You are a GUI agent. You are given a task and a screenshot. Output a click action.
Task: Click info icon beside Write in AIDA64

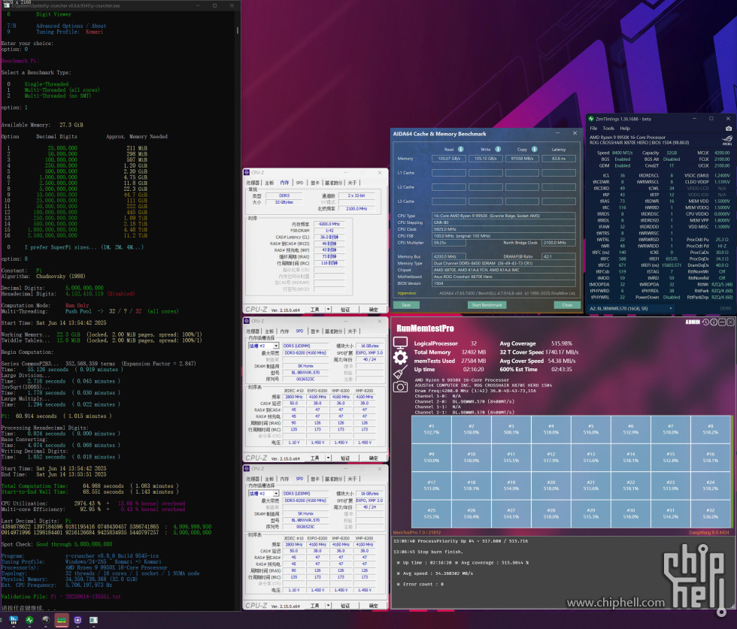[498, 149]
